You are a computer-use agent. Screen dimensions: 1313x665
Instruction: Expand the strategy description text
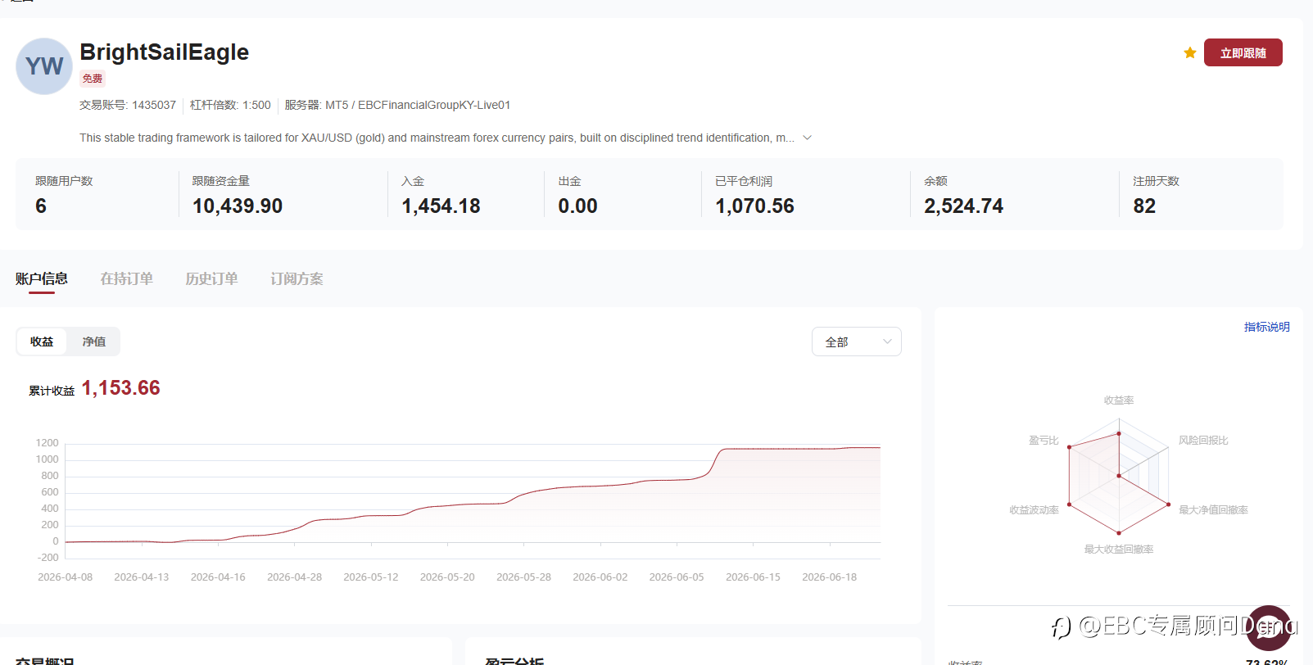pyautogui.click(x=807, y=138)
